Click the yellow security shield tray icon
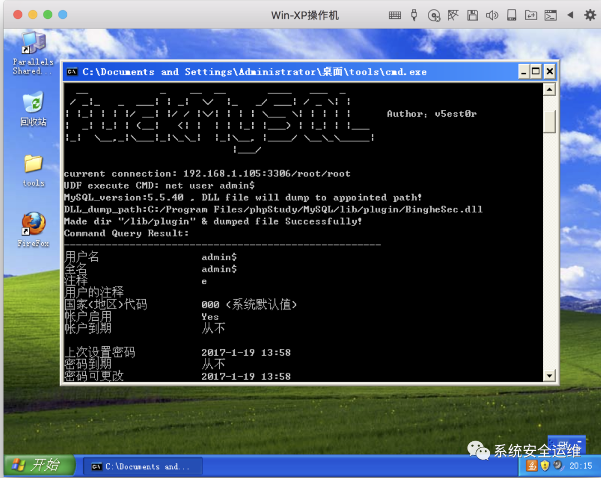 (545, 466)
